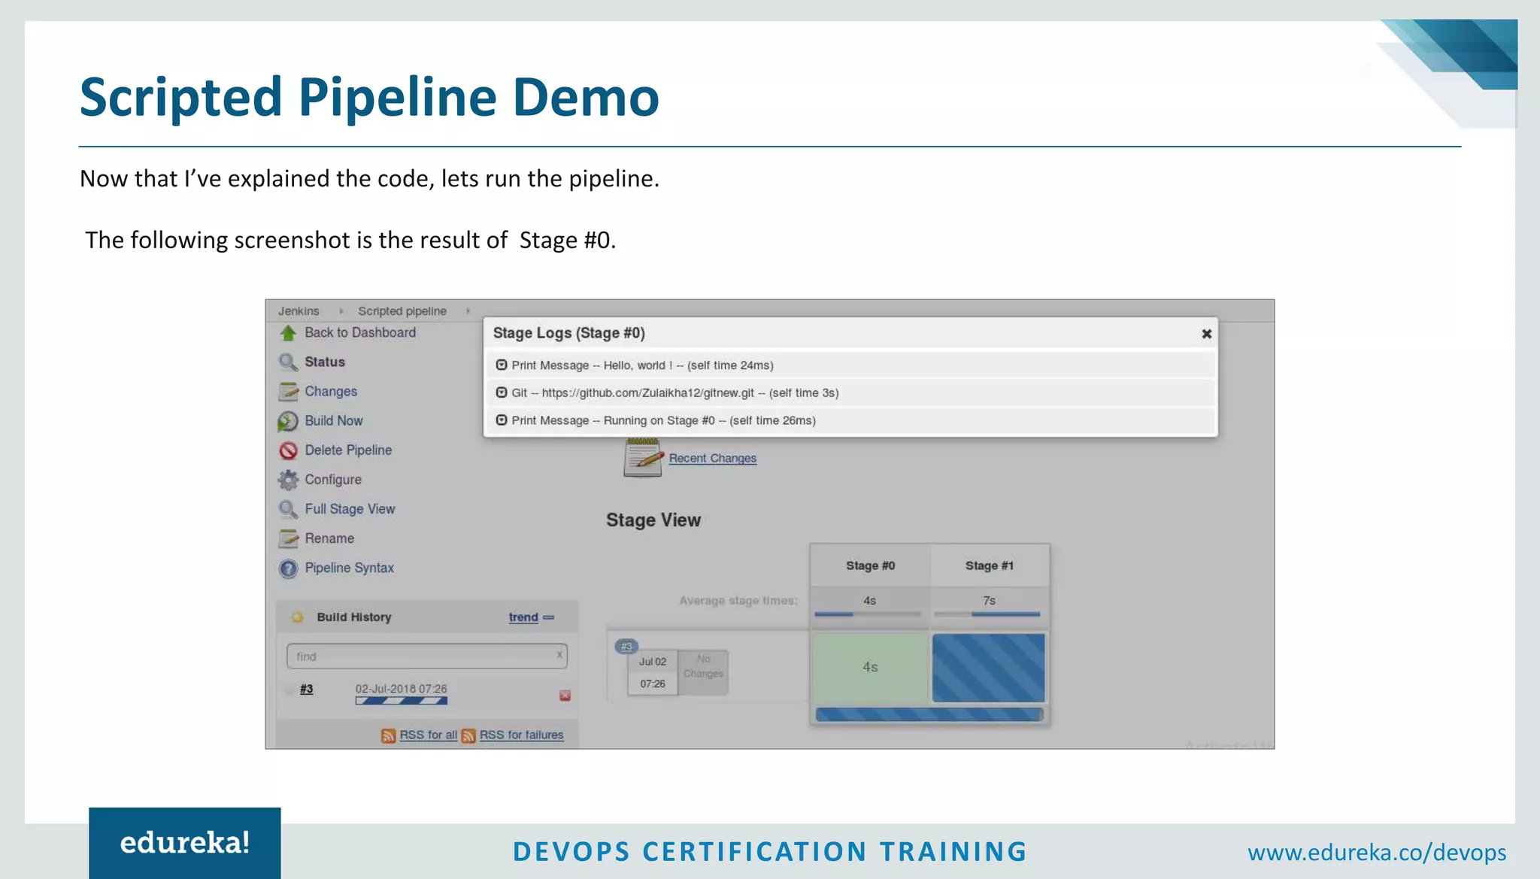Click the blue striped Stage #1 running cell
The width and height of the screenshot is (1540, 879).
(x=988, y=668)
